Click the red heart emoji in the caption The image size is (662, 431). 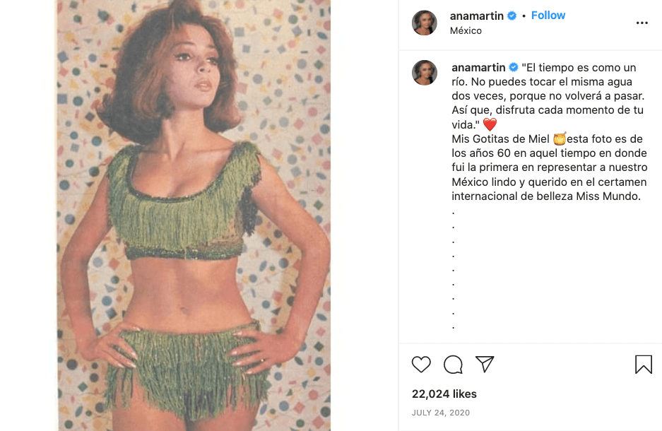tap(489, 124)
